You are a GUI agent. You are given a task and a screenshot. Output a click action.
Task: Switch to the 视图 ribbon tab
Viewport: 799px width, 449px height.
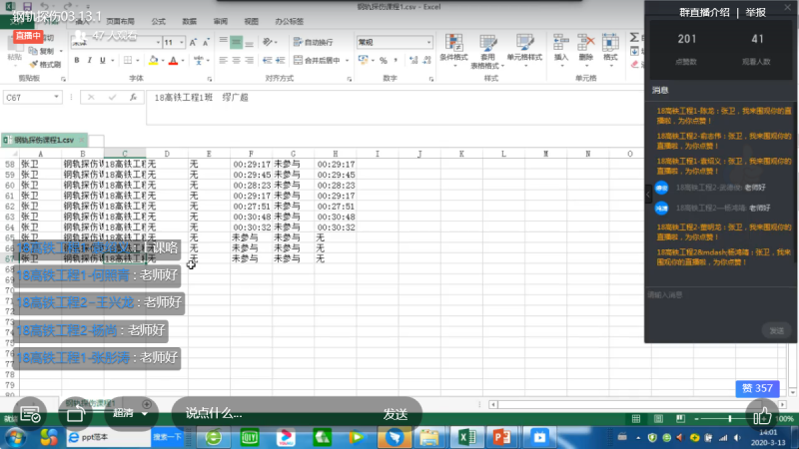(x=251, y=20)
